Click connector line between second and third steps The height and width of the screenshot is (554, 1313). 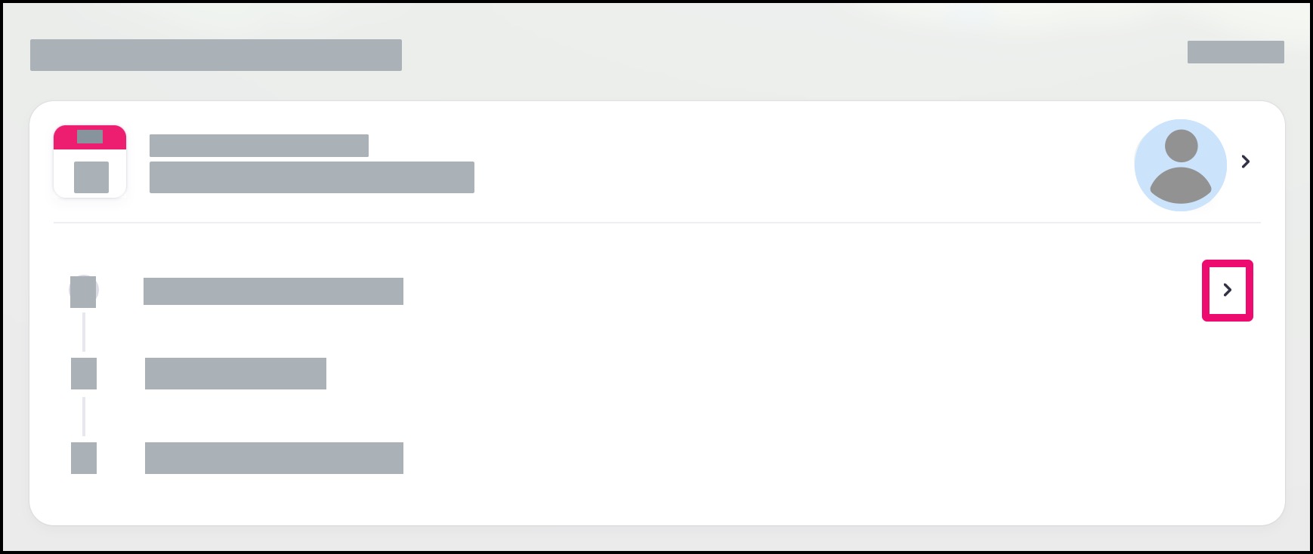coord(84,416)
